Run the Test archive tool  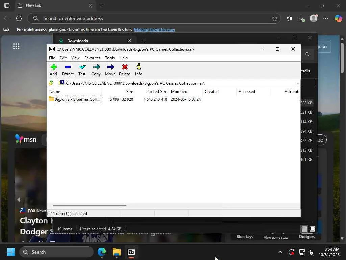point(82,70)
